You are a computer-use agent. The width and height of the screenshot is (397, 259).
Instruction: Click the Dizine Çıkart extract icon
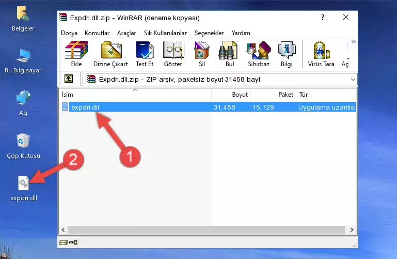[110, 54]
